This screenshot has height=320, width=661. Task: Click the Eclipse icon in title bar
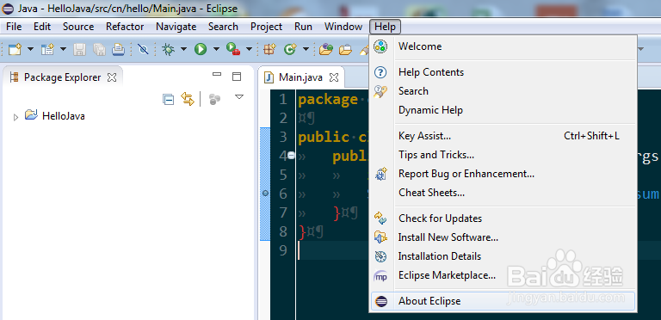(8, 9)
